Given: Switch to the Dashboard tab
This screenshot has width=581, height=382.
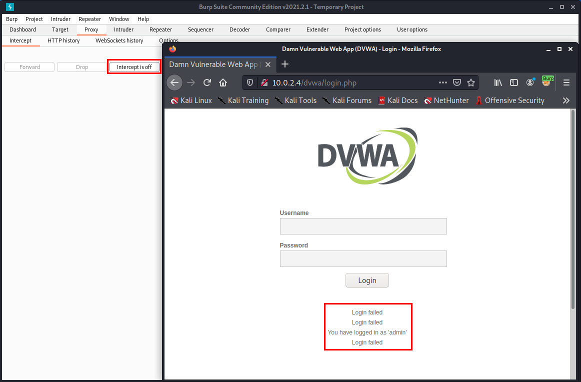Looking at the screenshot, I should tap(22, 29).
